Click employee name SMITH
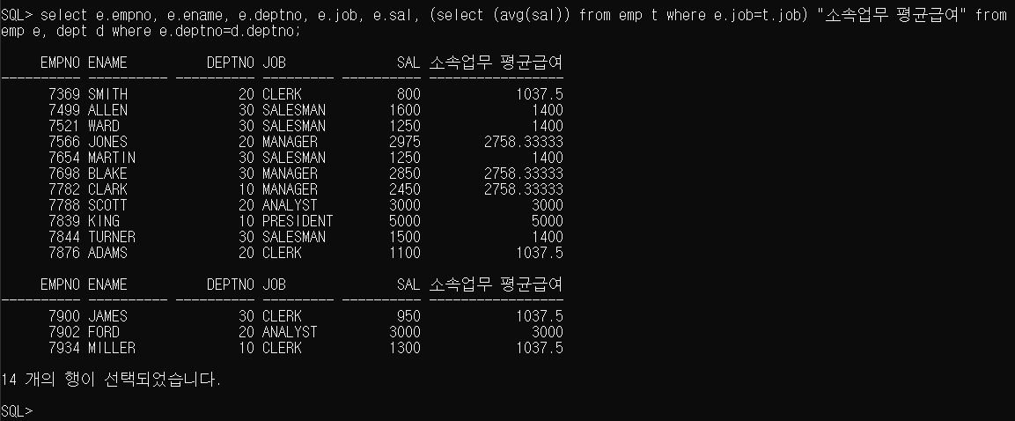This screenshot has width=1015, height=421. (107, 94)
